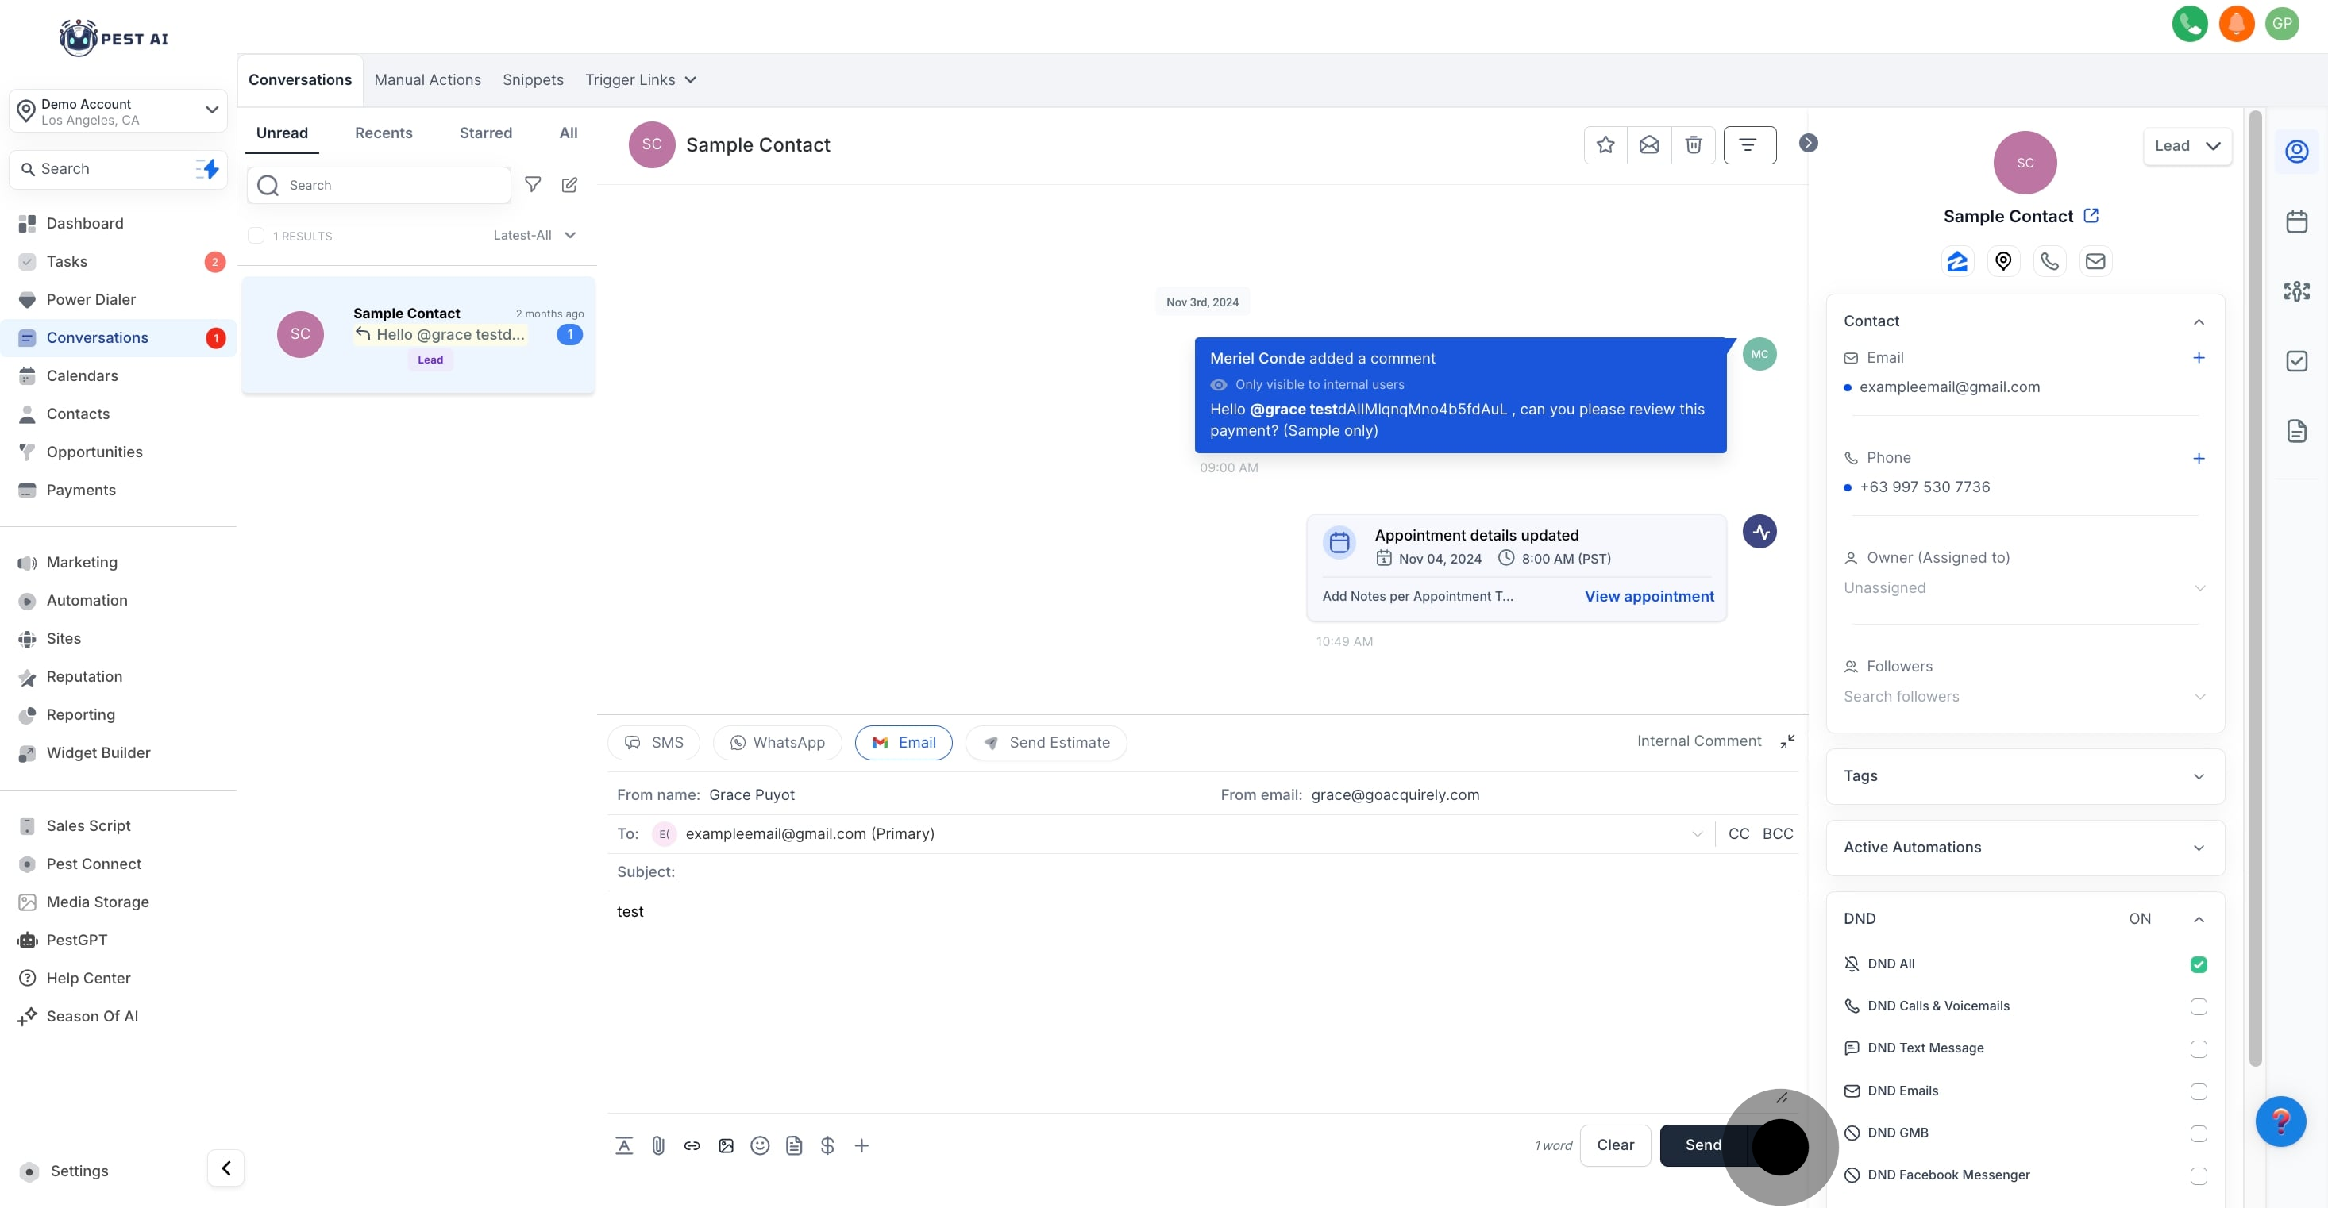Click the trash icon to delete the conversation
Image resolution: width=2328 pixels, height=1208 pixels.
point(1693,144)
